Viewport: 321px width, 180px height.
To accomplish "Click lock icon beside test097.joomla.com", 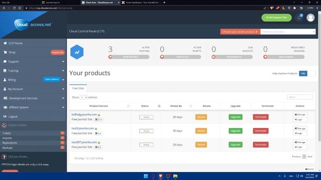I will [99, 142].
